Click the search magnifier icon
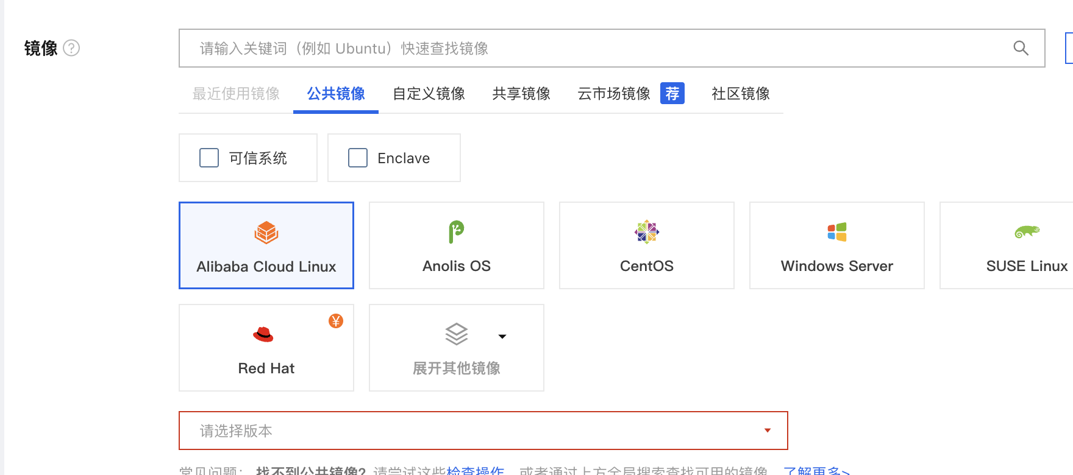1073x475 pixels. (x=1021, y=48)
